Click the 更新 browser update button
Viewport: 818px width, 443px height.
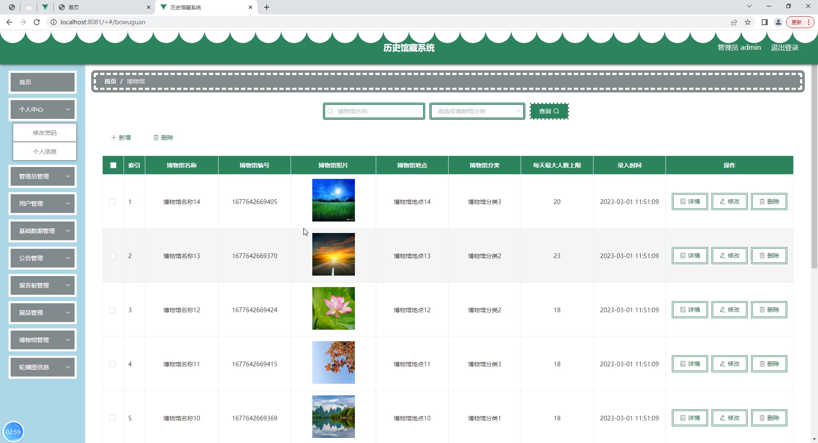coord(801,22)
